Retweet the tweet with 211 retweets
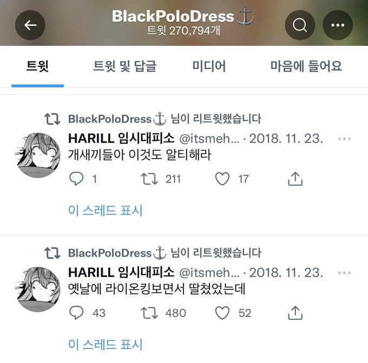The image size is (368, 363). click(x=149, y=179)
